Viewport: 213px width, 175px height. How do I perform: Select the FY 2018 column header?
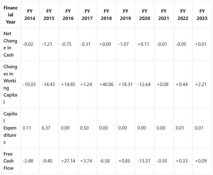[106, 15]
